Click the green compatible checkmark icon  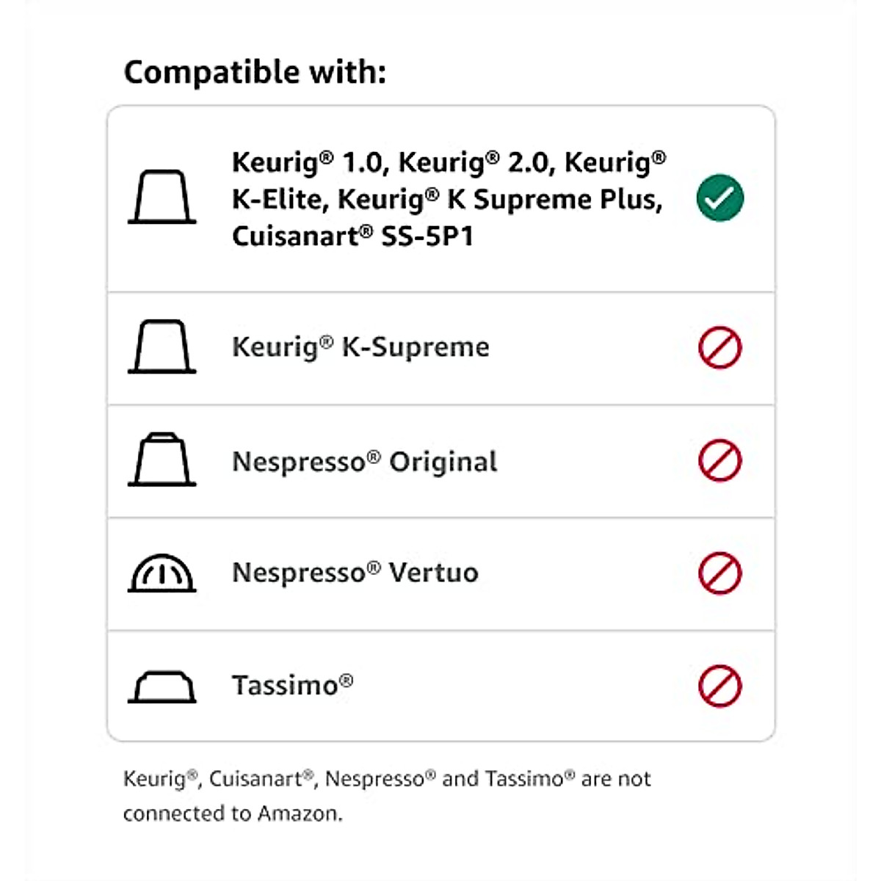coord(719,197)
